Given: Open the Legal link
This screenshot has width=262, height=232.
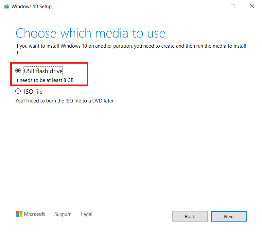Looking at the screenshot, I should (87, 214).
